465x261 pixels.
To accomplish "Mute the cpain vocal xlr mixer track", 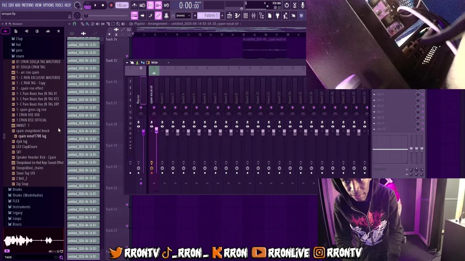I will pyautogui.click(x=154, y=107).
